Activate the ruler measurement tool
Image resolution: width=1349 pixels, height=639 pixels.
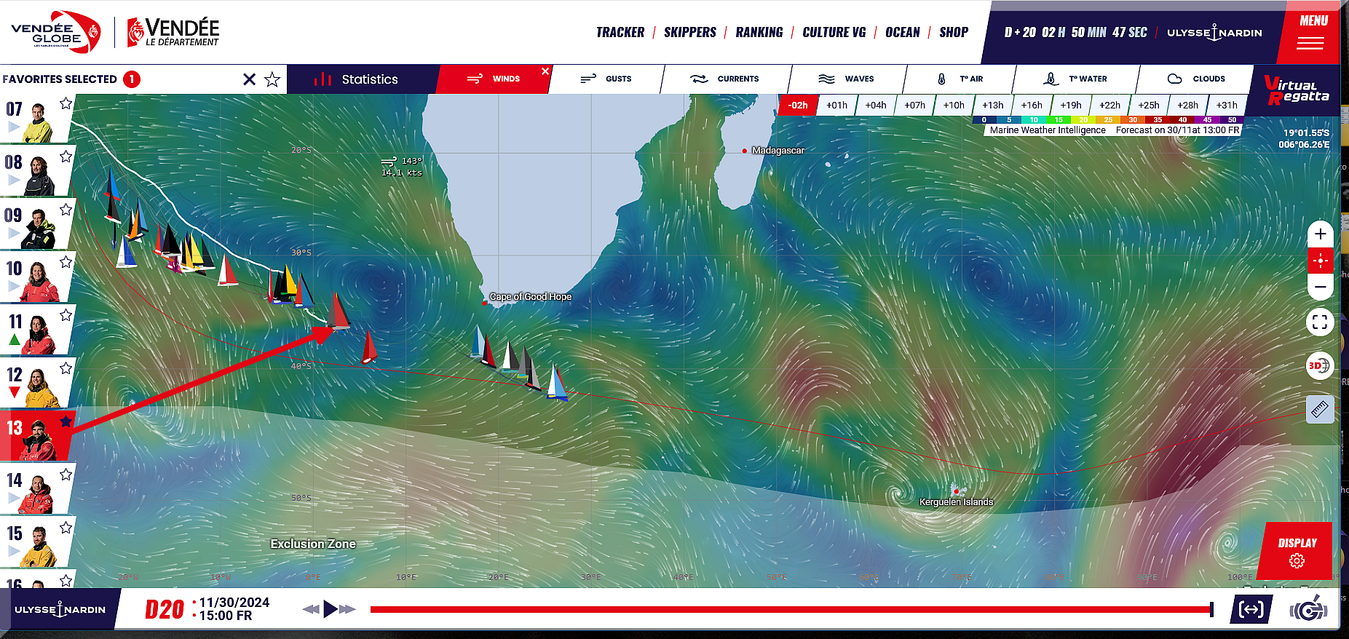[x=1319, y=410]
